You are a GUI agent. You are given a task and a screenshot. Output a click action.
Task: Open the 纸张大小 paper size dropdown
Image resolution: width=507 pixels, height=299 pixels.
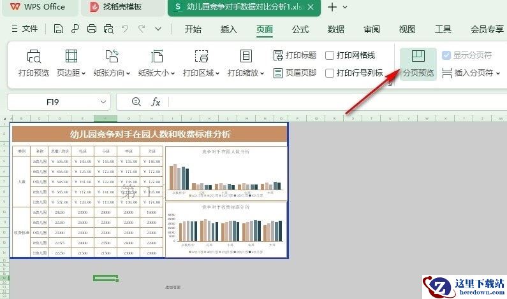pos(156,63)
